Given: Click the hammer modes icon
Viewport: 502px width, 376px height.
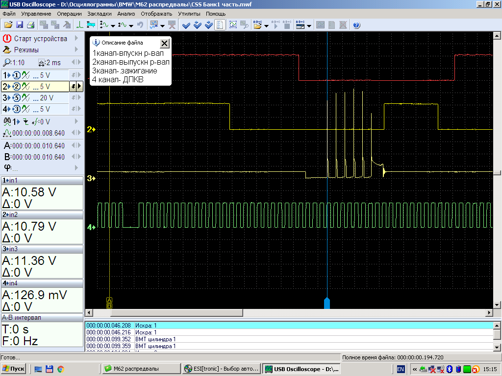Looking at the screenshot, I should tap(7, 50).
